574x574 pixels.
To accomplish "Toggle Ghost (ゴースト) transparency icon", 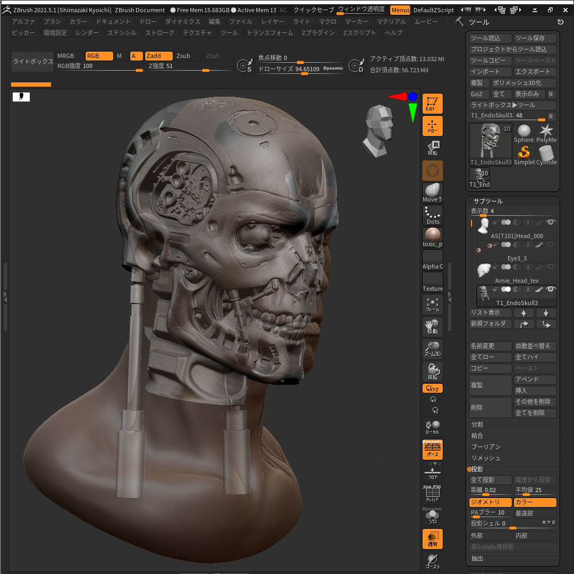I will [x=432, y=561].
